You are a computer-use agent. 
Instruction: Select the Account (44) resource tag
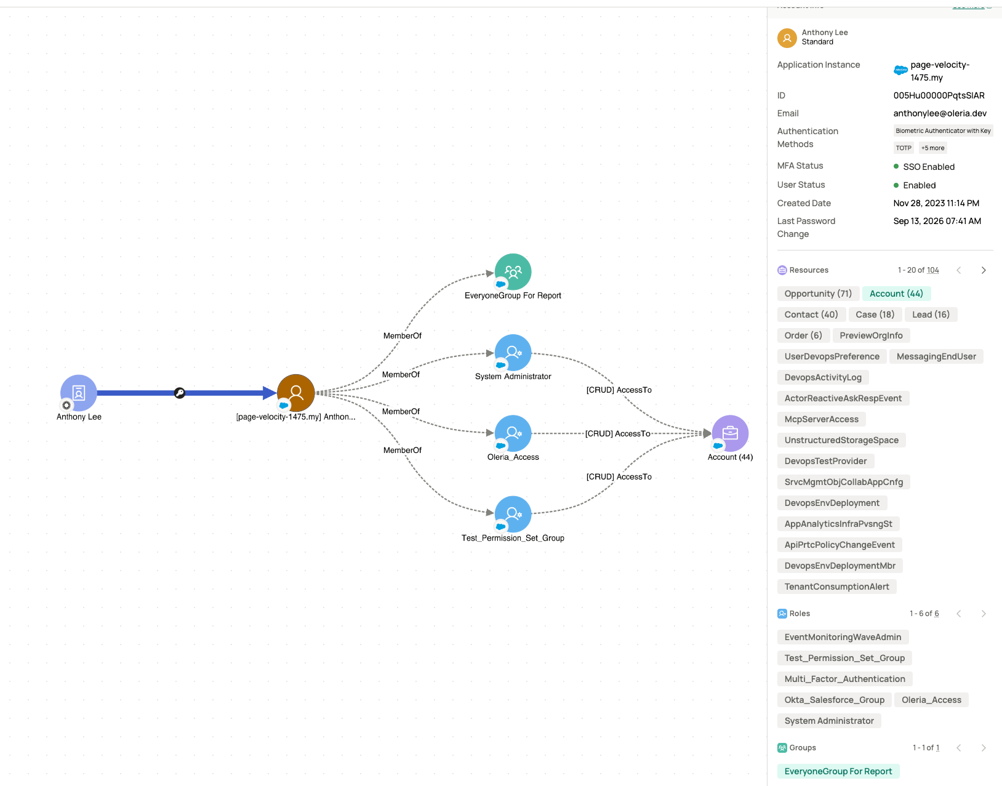click(x=896, y=294)
